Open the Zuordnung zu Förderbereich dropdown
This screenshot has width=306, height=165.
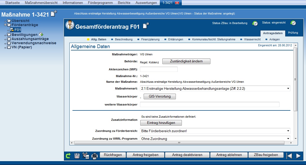point(215,131)
